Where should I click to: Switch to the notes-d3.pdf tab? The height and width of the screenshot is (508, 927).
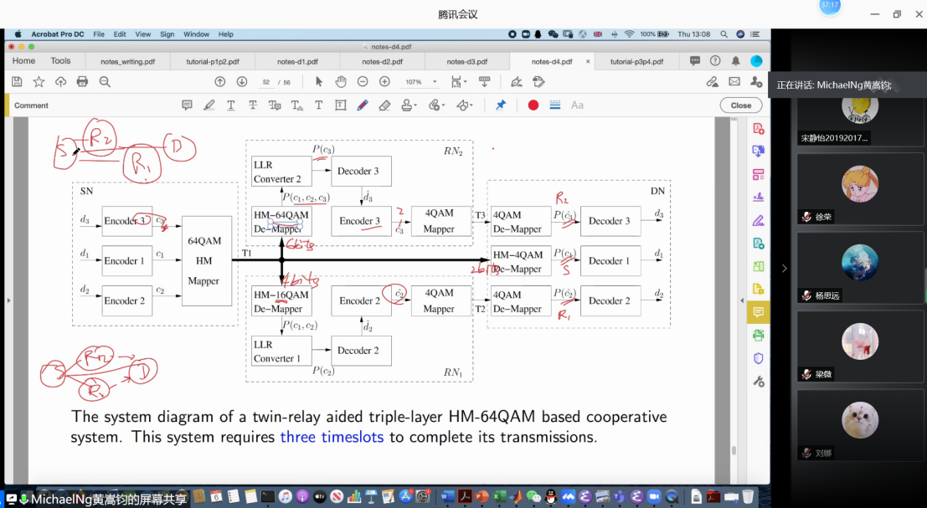(466, 61)
